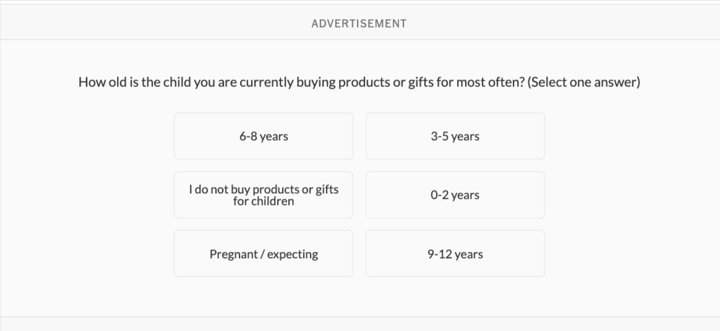Answer that the child is 3-5 years old

click(455, 136)
